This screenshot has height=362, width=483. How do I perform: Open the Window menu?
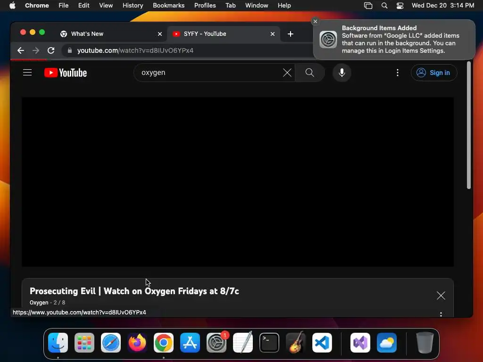click(257, 6)
